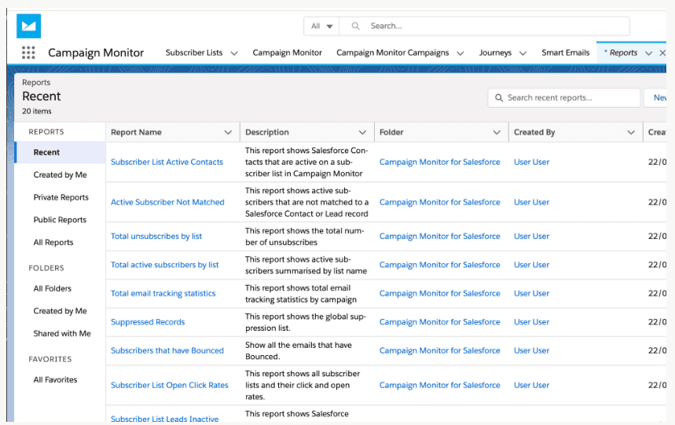The height and width of the screenshot is (425, 675).
Task: Select Created by Me under Reports
Action: (61, 174)
